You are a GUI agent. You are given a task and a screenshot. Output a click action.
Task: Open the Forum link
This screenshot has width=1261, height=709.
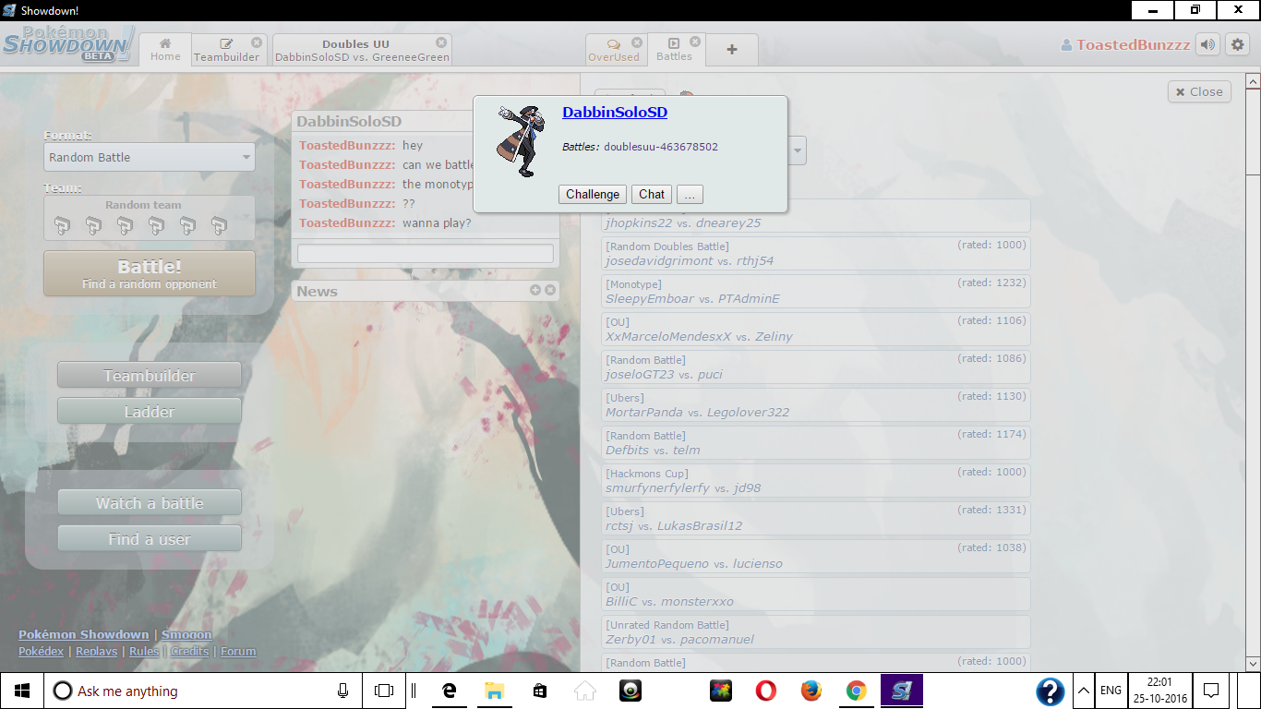[x=238, y=651]
